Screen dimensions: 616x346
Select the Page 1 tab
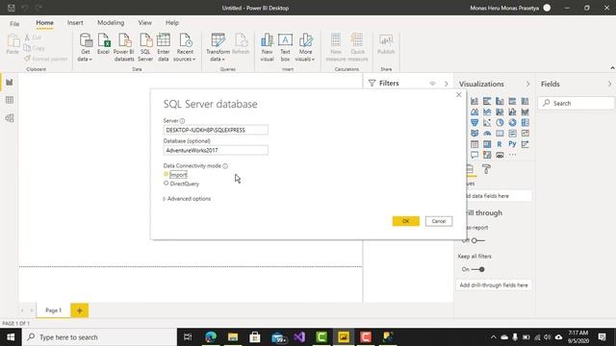(54, 310)
